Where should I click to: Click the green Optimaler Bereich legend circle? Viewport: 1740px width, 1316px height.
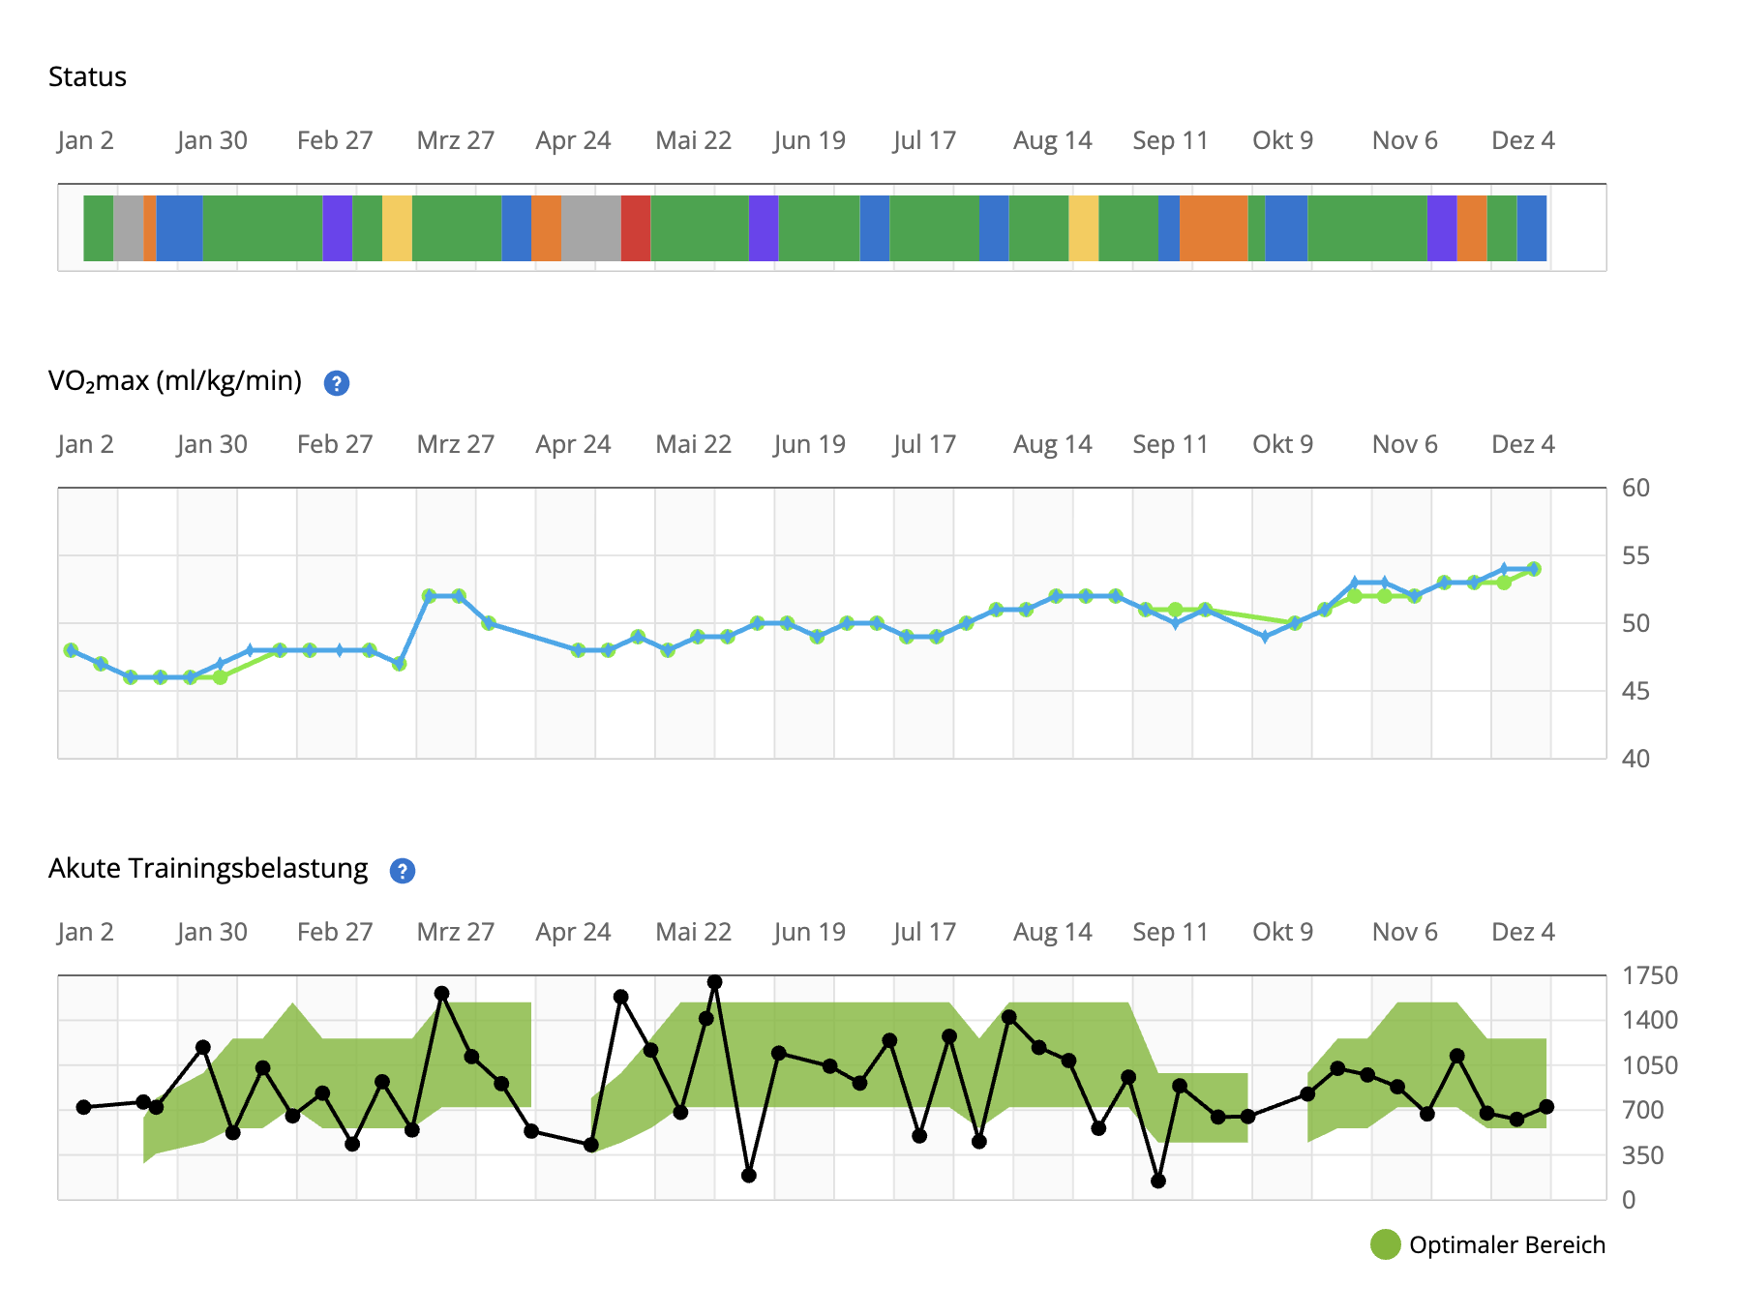1385,1244
